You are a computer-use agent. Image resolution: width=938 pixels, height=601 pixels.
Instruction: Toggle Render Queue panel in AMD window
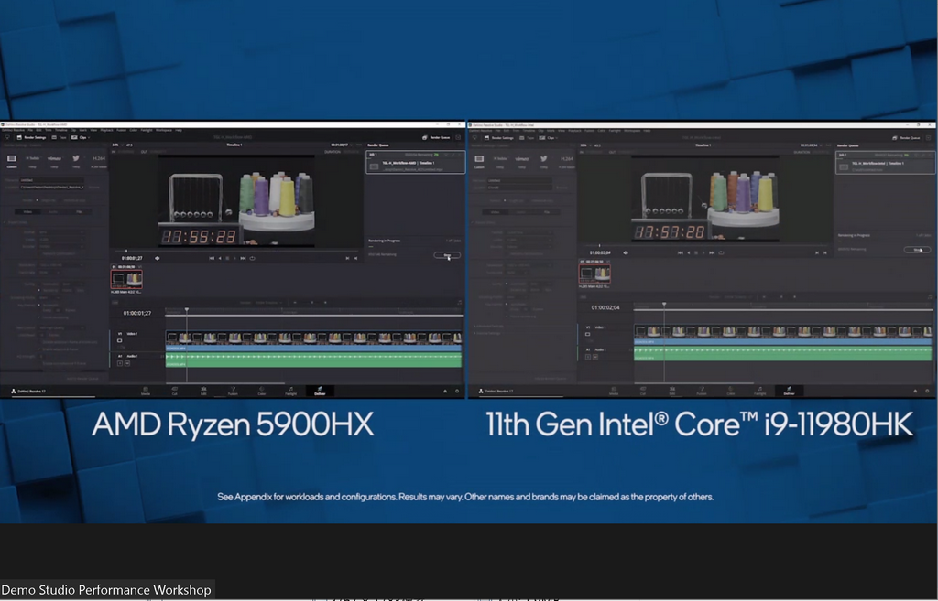437,137
